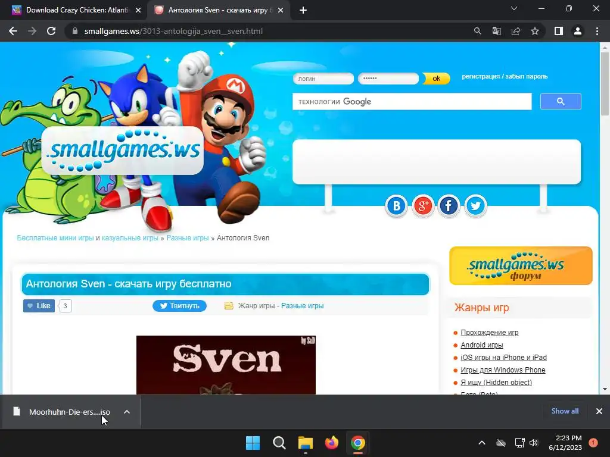
Task: Open the clock and date panel
Action: point(565,443)
